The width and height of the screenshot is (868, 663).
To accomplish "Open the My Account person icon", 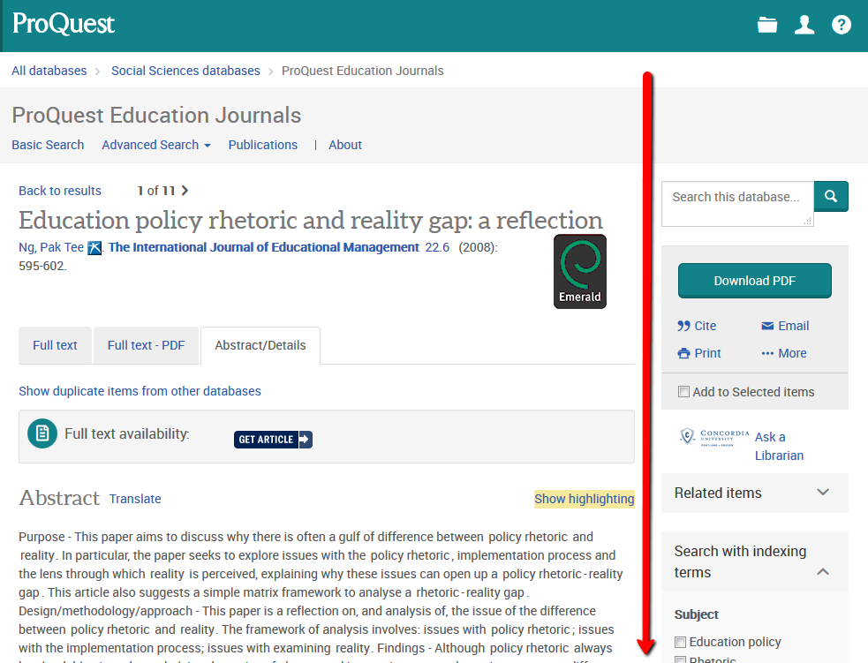I will coord(804,25).
